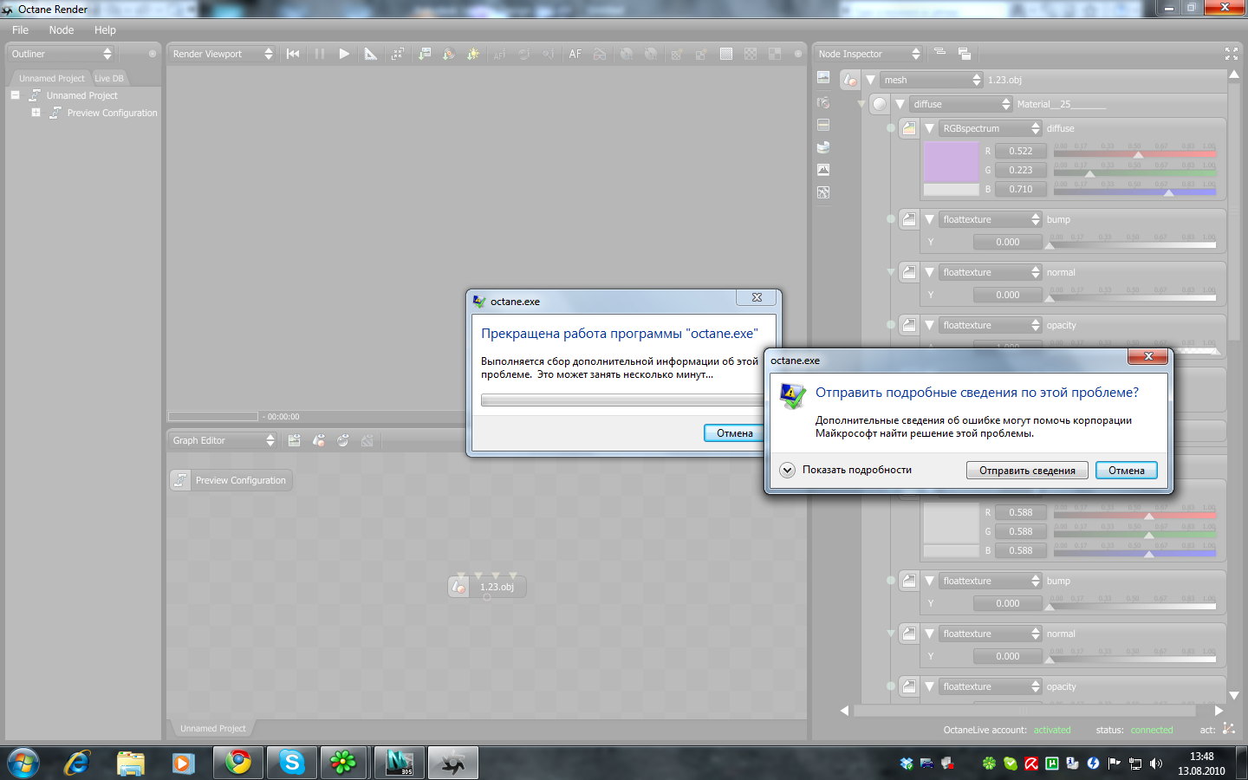
Task: Expand the Preview Configuration tree item
Action: pos(36,113)
